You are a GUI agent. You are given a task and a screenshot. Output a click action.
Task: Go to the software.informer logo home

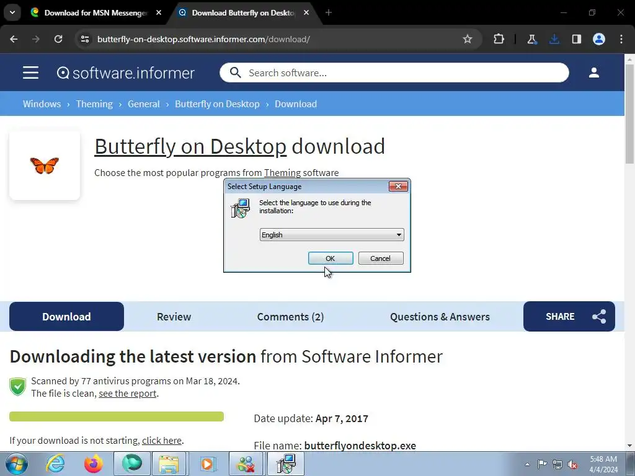pyautogui.click(x=125, y=73)
